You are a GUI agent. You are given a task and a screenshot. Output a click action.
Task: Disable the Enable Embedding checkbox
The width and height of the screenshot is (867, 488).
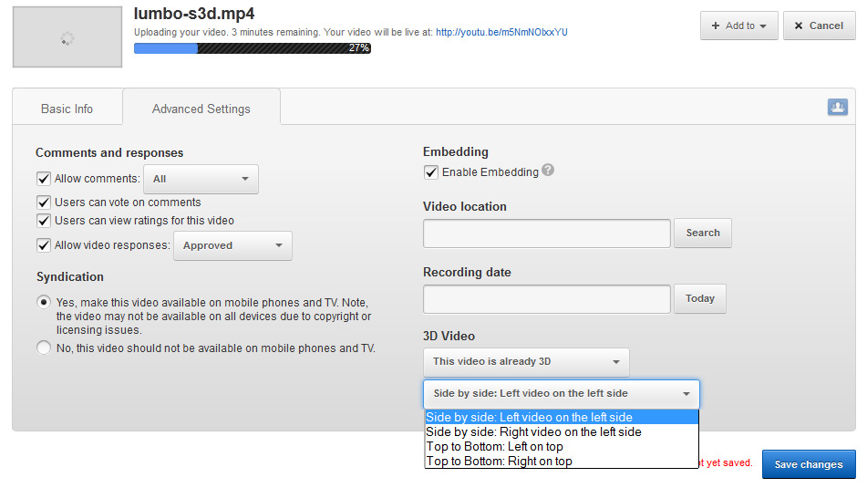pos(430,172)
